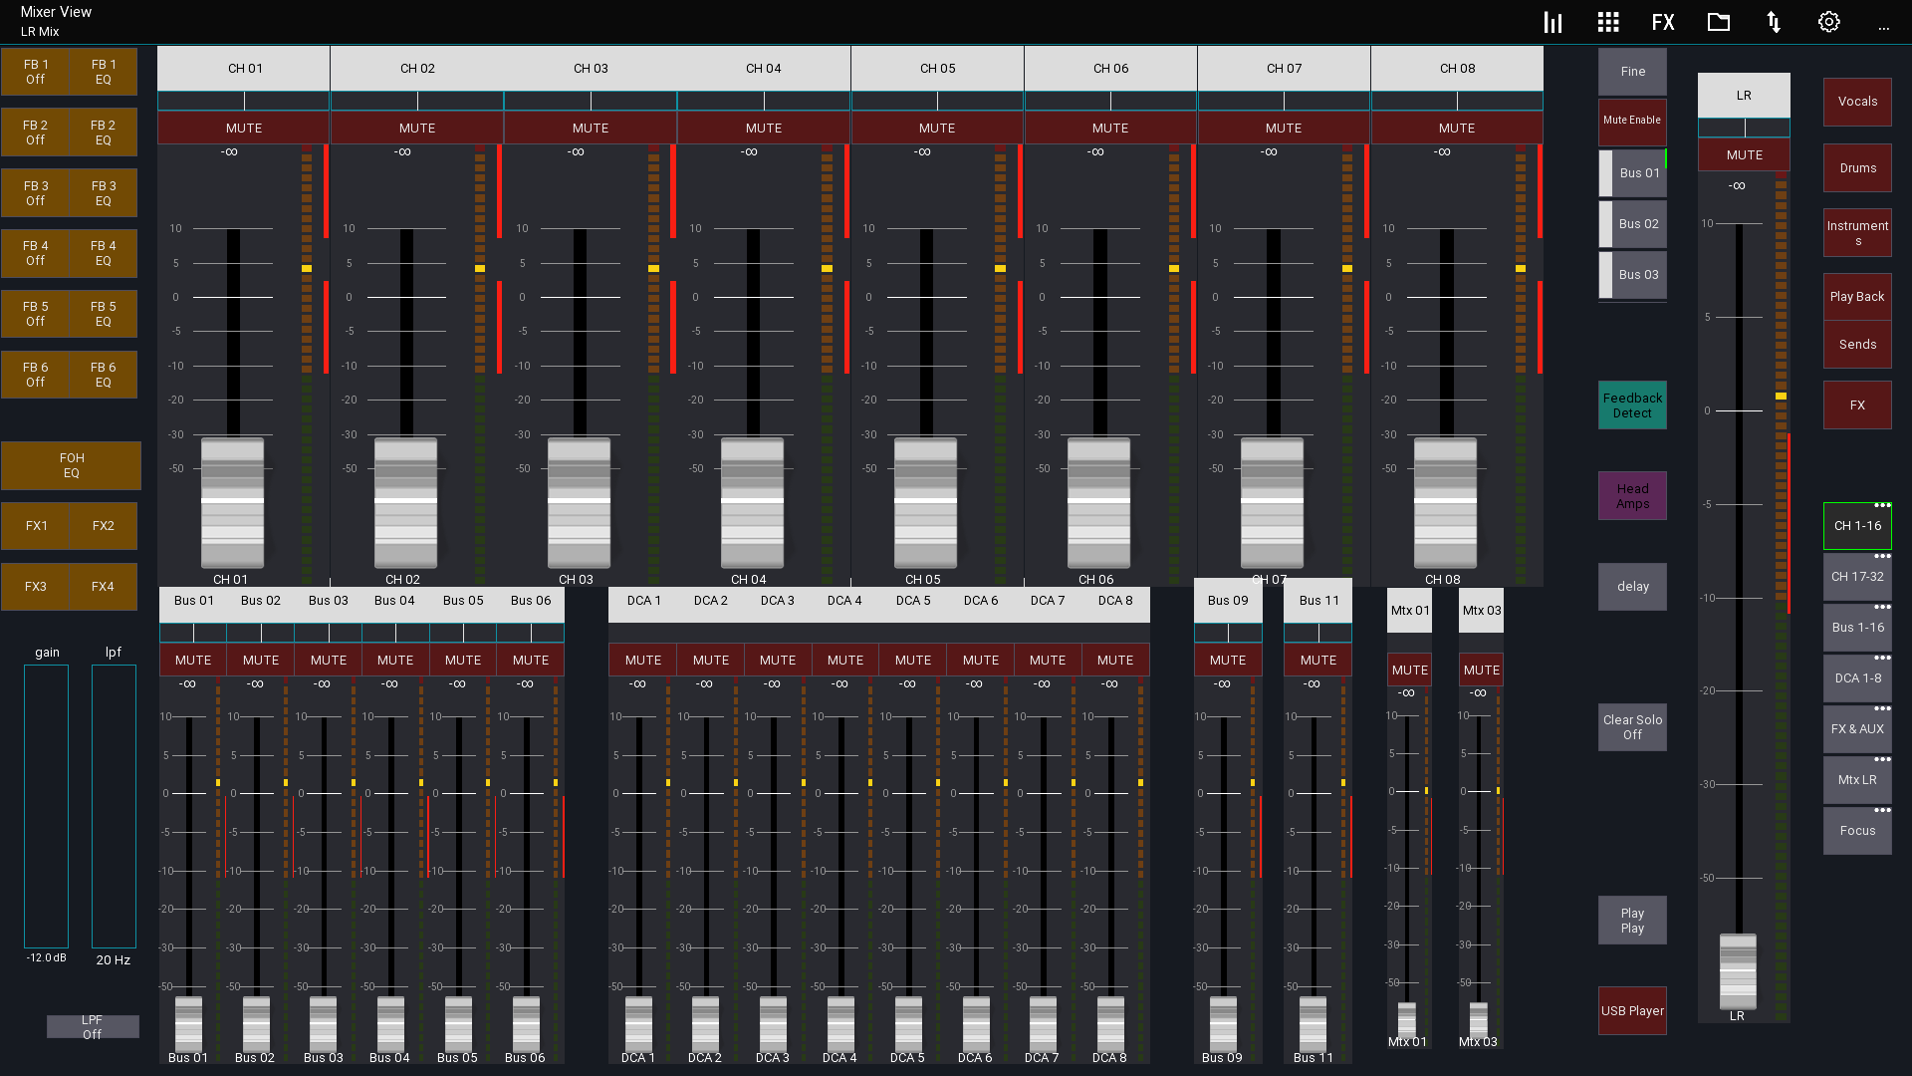Open the grid layout icon
The width and height of the screenshot is (1912, 1076).
tap(1607, 22)
